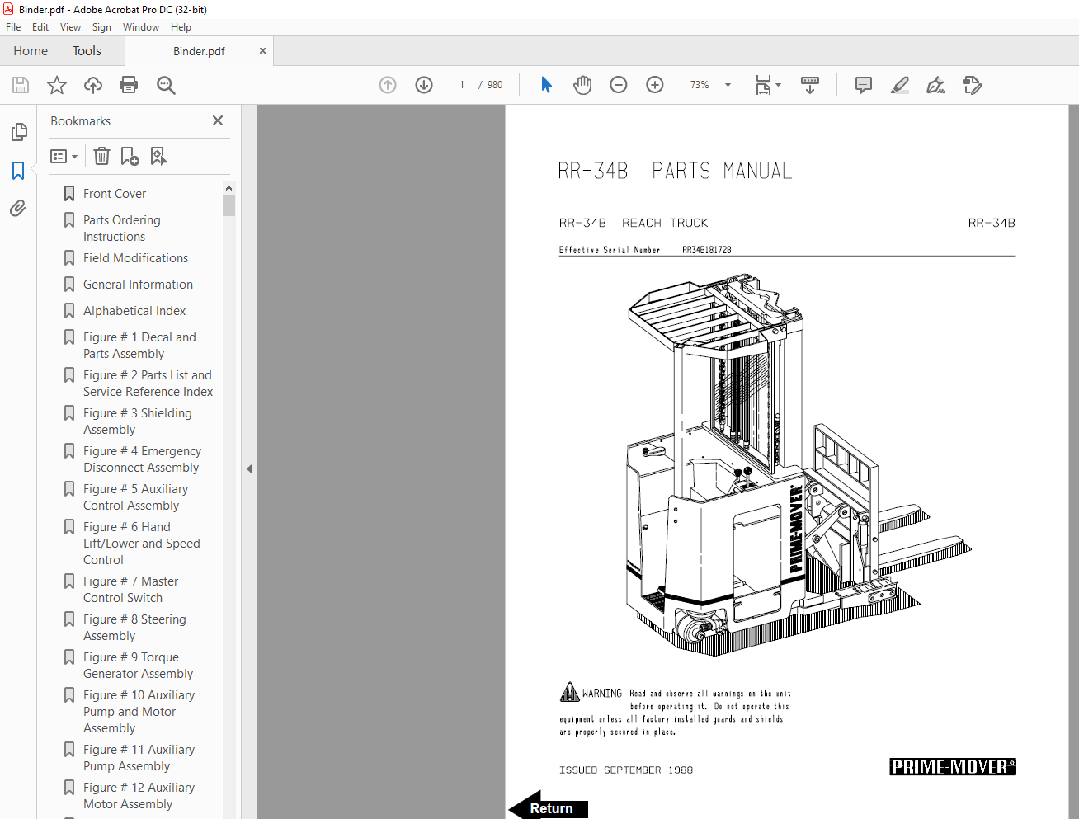Open Alphabetical Index bookmark
Image resolution: width=1079 pixels, height=819 pixels.
[134, 311]
